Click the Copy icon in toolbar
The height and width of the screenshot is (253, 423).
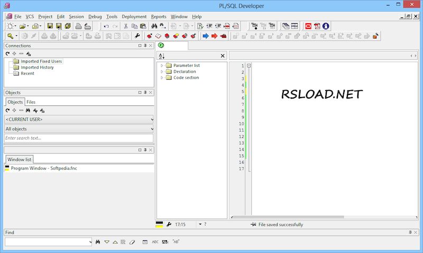[x=134, y=26]
